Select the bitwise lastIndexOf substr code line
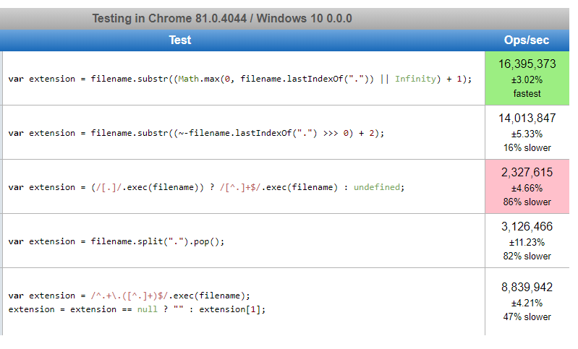 click(196, 133)
